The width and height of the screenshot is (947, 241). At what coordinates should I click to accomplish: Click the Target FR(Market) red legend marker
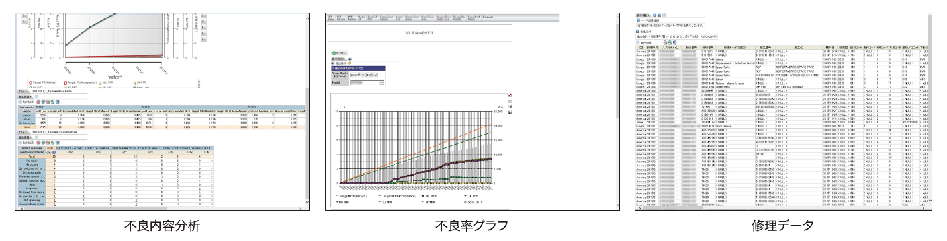pos(30,83)
